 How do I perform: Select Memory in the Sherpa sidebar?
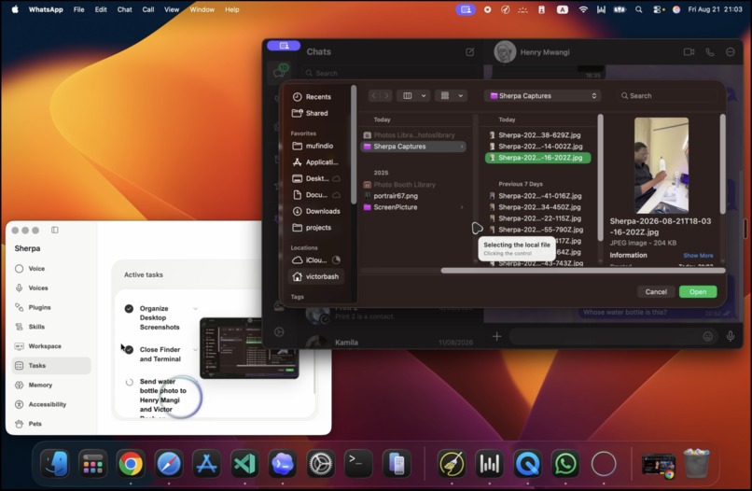click(x=50, y=385)
